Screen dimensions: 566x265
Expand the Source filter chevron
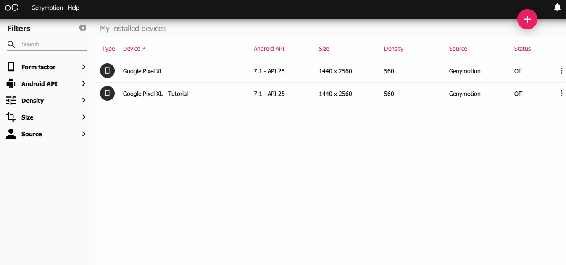(x=84, y=134)
